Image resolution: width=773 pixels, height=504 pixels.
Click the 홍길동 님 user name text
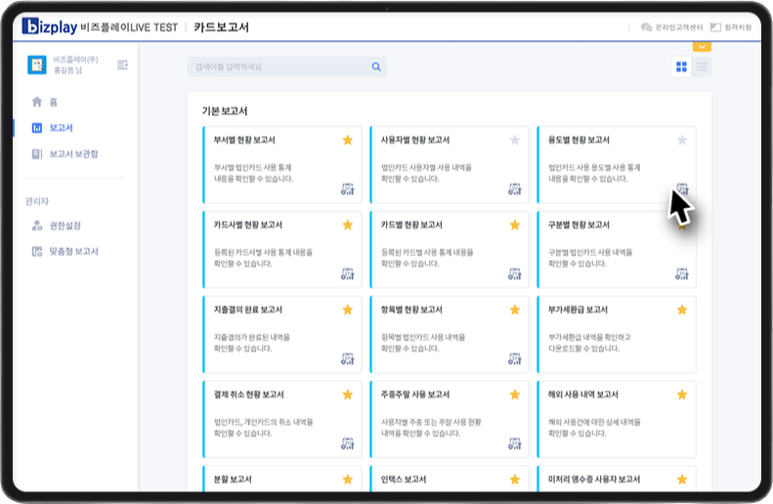tap(68, 70)
